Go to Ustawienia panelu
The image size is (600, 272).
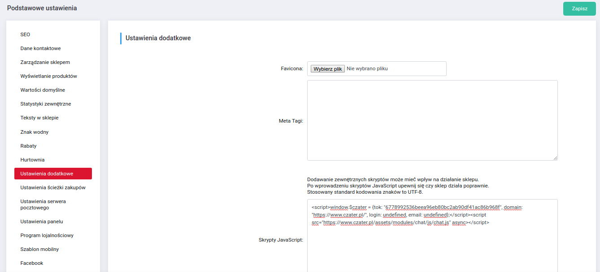[41, 221]
